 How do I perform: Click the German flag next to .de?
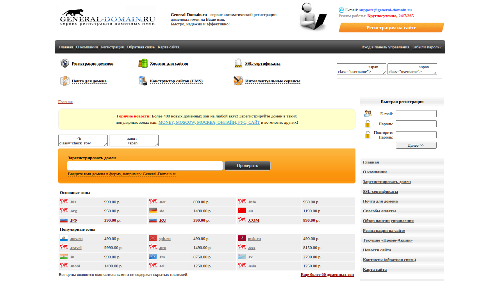click(153, 210)
